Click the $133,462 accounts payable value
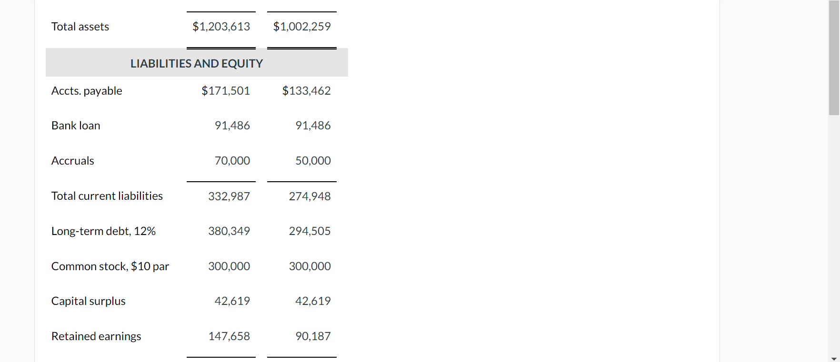 tap(306, 91)
